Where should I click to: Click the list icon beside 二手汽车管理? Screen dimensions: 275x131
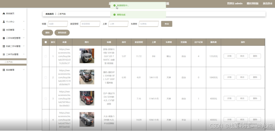pyautogui.click(x=4, y=54)
